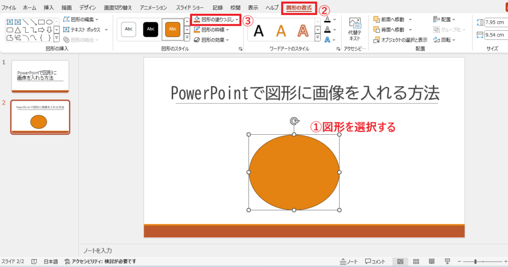
Task: Apply white outlined Abc shape style
Action: tap(128, 29)
